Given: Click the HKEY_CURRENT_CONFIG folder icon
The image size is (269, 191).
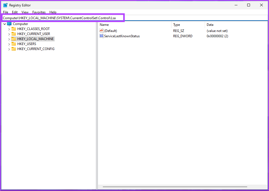Looking at the screenshot, I should pyautogui.click(x=14, y=49).
